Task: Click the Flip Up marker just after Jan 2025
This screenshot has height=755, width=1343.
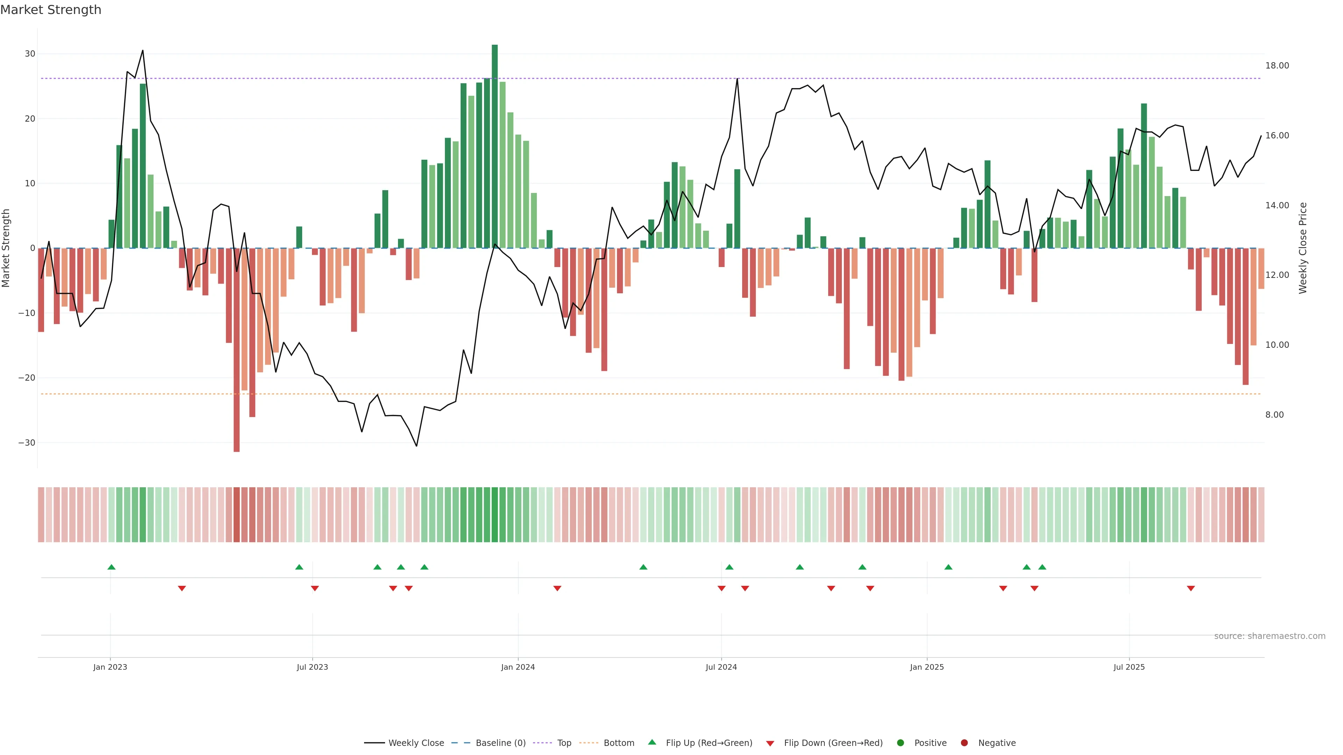Action: coord(948,567)
